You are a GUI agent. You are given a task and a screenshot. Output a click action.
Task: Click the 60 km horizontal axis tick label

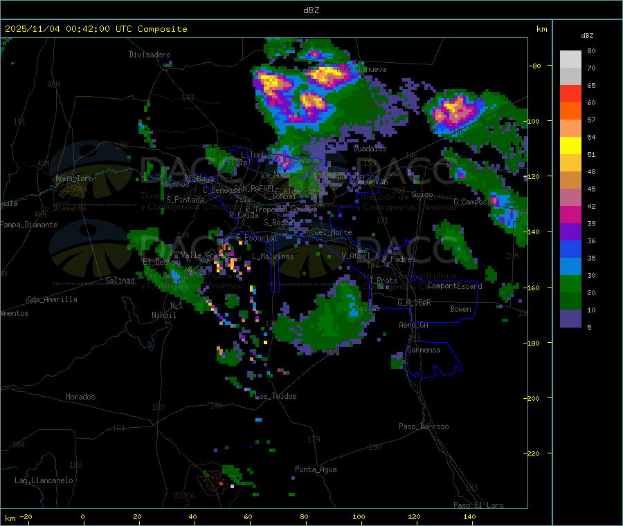pyautogui.click(x=248, y=517)
